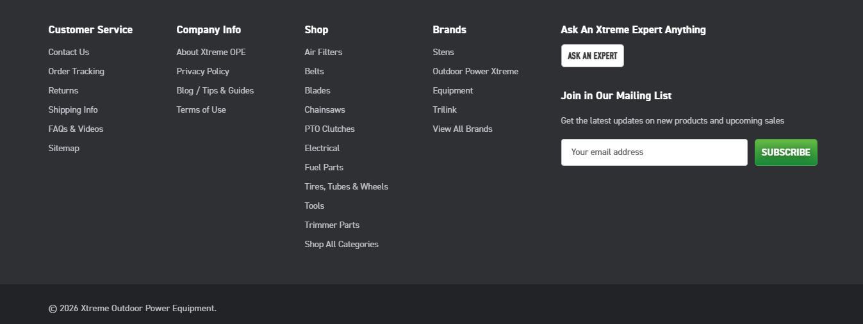
Task: Focus the email address input field
Action: pos(653,152)
